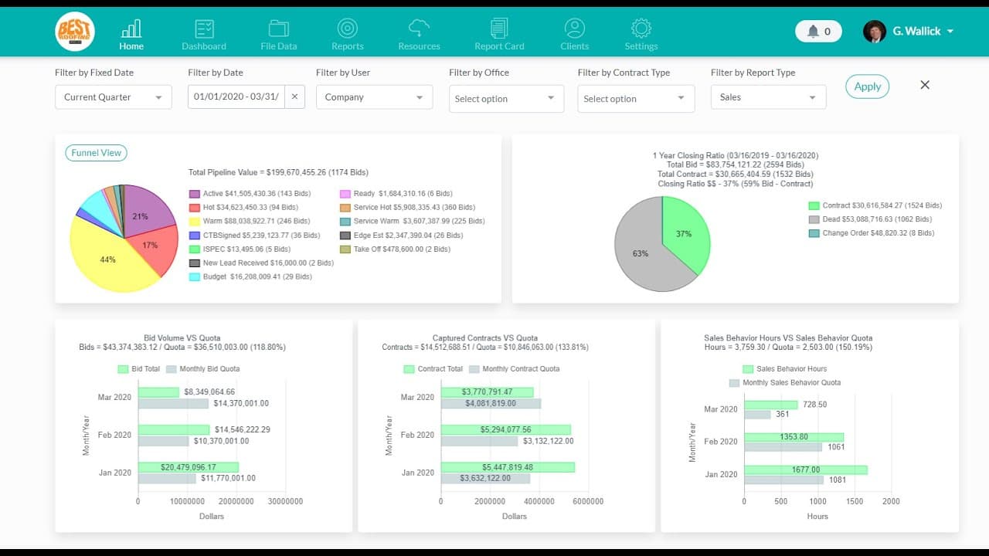This screenshot has height=556, width=989.
Task: Click the Clients person icon
Action: [x=574, y=29]
